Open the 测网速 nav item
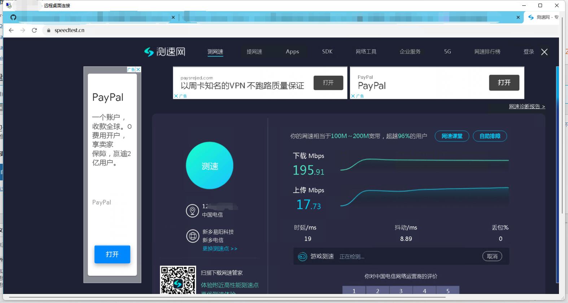The height and width of the screenshot is (303, 568). tap(215, 52)
